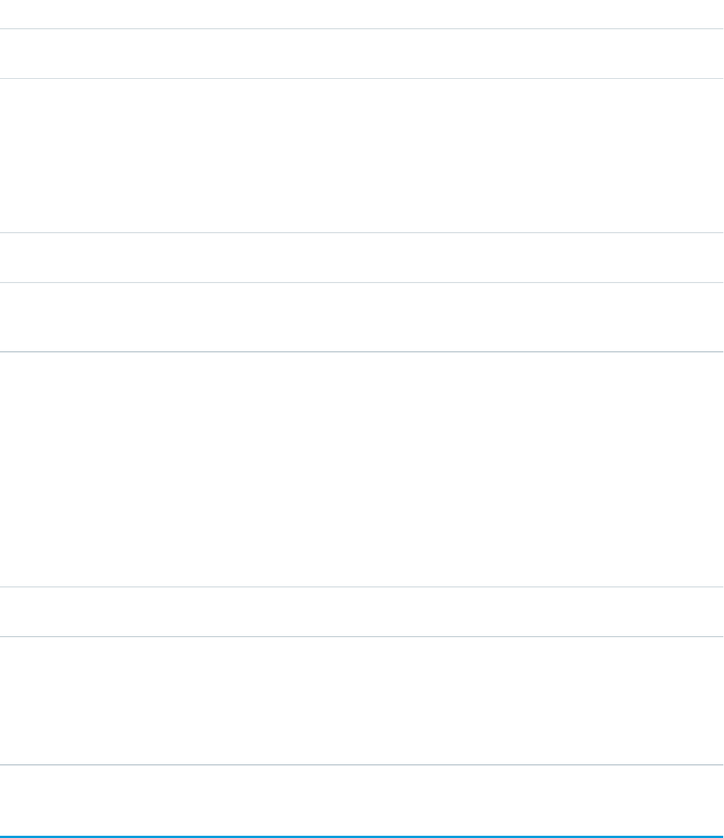Screen dimensions: 724x838
Task: Click the first gray divider line at top
Action: (362, 28)
